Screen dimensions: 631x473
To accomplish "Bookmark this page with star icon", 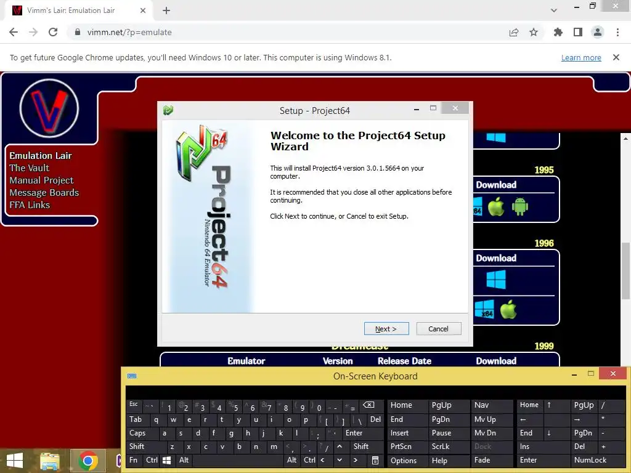I will tap(534, 32).
